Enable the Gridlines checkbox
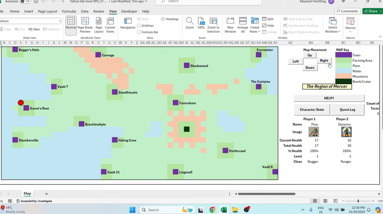 click(139, 25)
